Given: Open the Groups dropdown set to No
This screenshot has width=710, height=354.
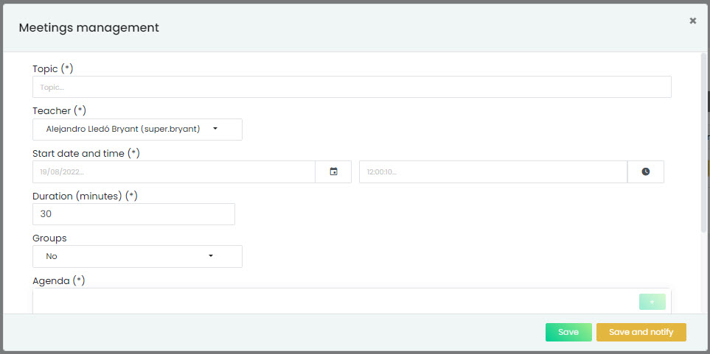Looking at the screenshot, I should 137,256.
